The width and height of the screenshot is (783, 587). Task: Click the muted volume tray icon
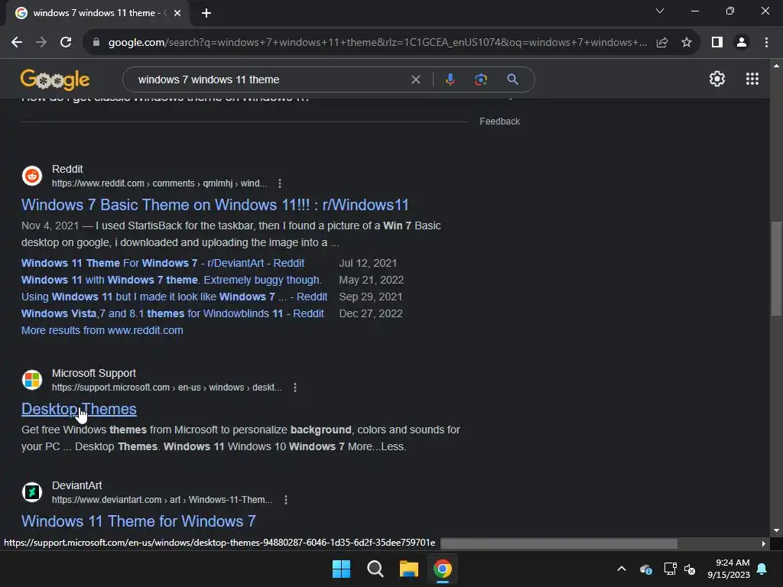point(690,569)
